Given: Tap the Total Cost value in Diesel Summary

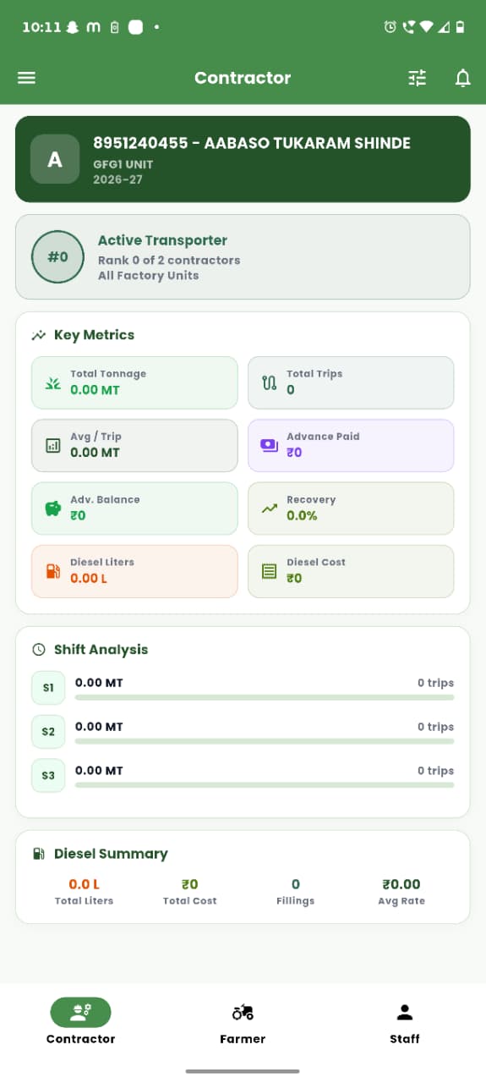Looking at the screenshot, I should click(x=189, y=884).
